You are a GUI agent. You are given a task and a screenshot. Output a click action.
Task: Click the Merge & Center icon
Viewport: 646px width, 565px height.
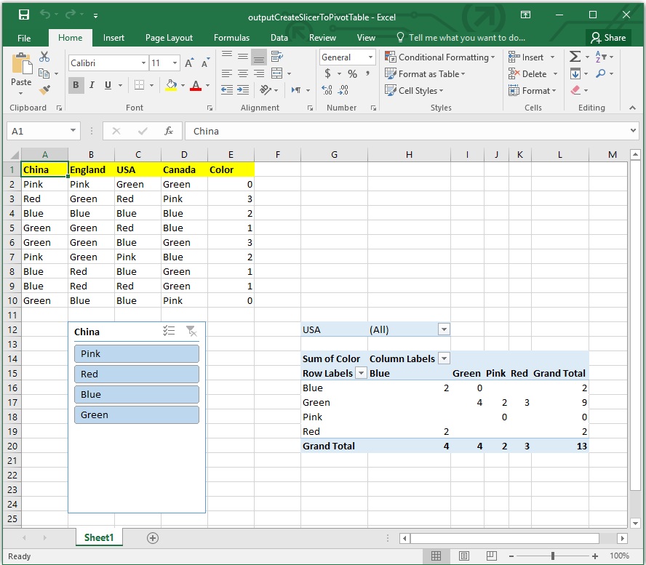[x=277, y=73]
